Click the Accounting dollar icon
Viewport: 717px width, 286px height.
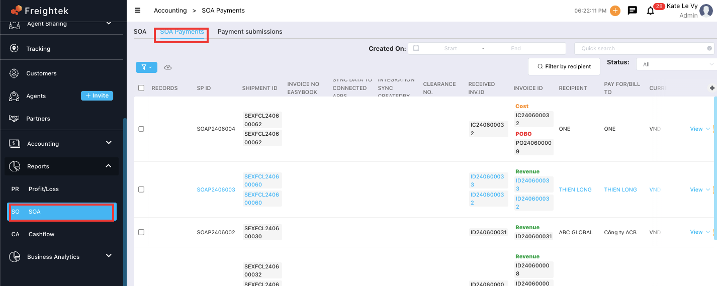14,144
